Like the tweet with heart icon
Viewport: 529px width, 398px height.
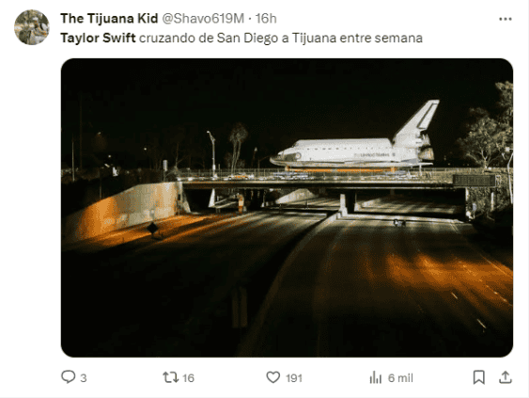(x=273, y=377)
